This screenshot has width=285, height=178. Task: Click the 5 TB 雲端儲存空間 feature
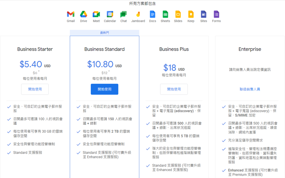click(x=176, y=138)
